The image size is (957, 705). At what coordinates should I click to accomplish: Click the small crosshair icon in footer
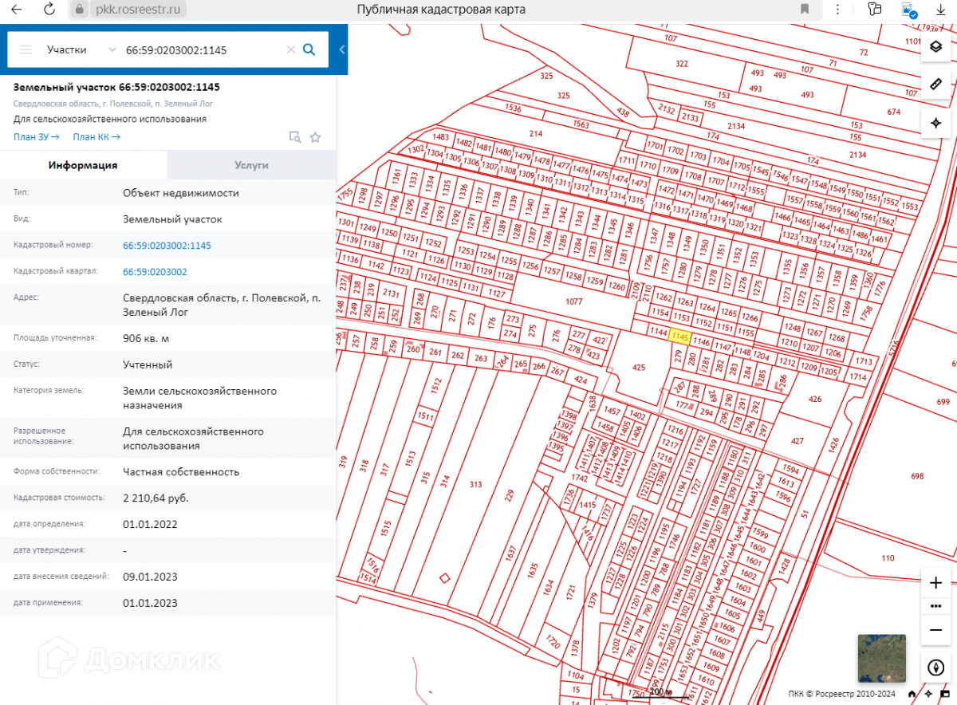pyautogui.click(x=929, y=693)
